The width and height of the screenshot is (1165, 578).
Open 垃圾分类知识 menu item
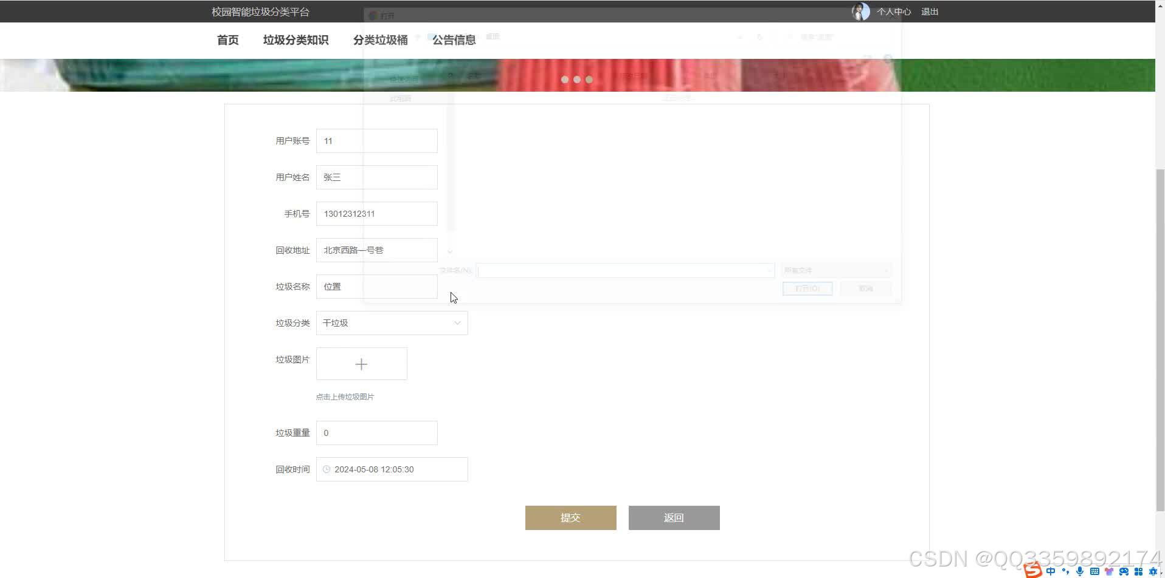(296, 40)
